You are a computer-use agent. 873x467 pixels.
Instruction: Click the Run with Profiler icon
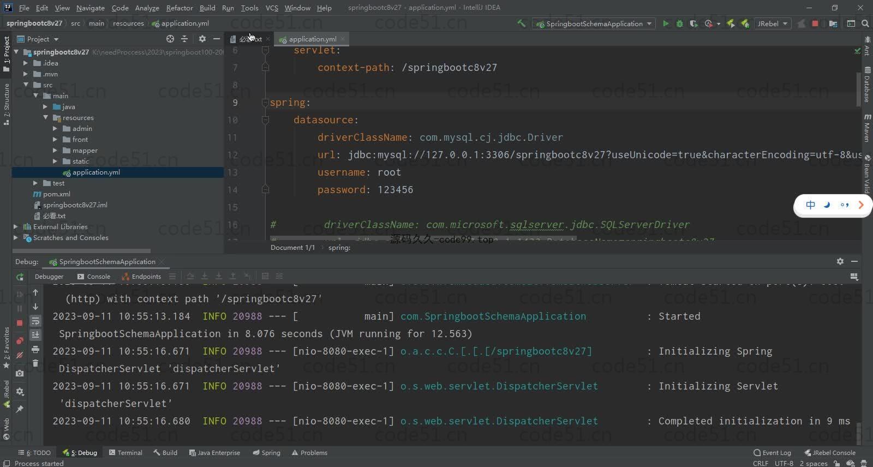708,23
